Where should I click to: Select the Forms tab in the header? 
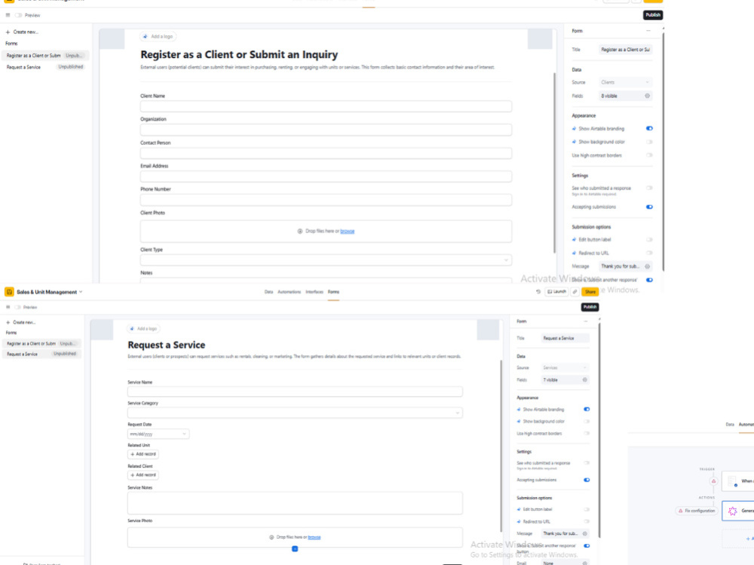(334, 292)
